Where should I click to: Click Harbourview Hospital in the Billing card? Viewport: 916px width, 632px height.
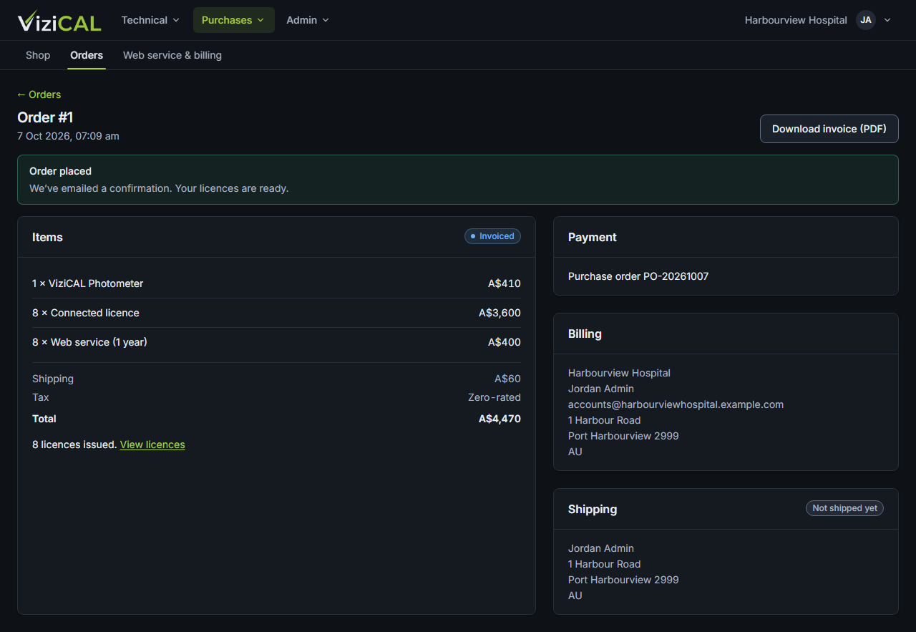point(619,373)
